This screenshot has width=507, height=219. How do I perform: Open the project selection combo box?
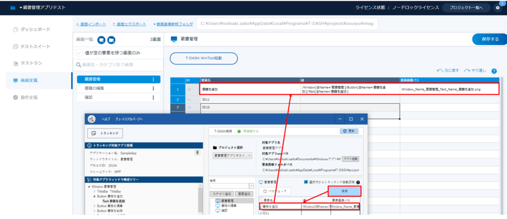tap(233, 155)
